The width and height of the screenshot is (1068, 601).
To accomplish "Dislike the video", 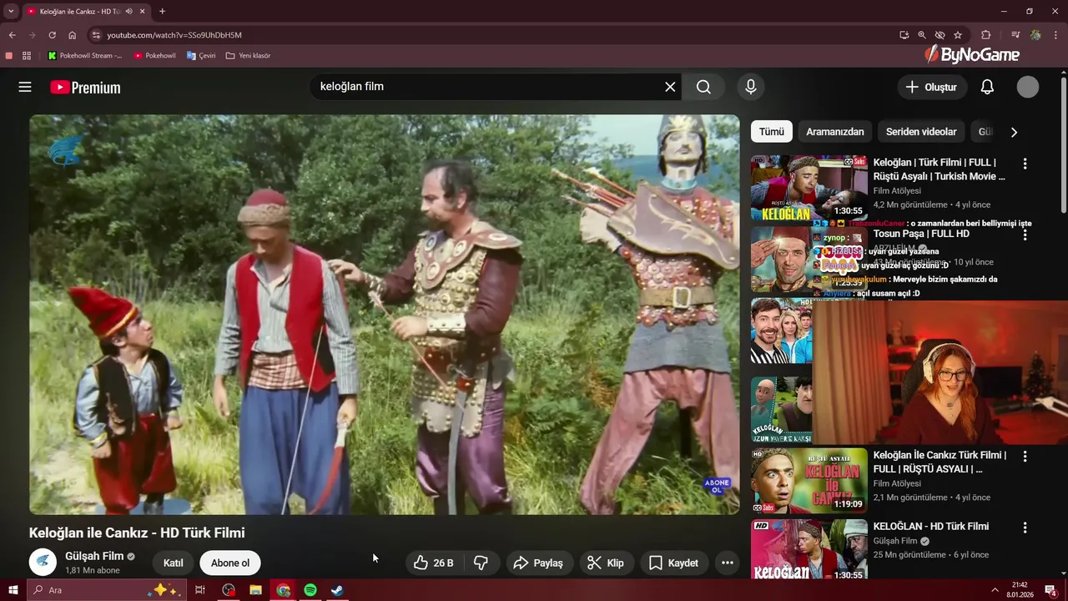I will coord(481,563).
